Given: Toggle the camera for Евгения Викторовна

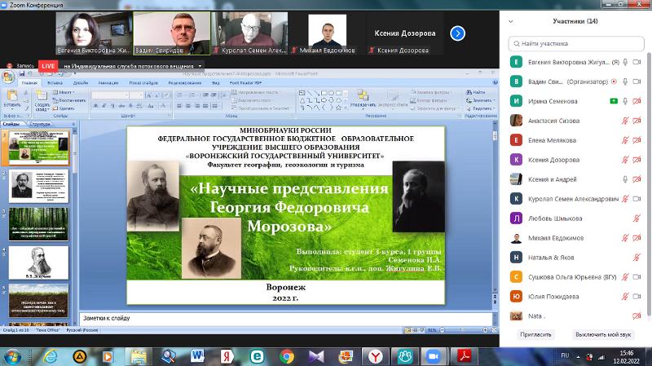Looking at the screenshot, I should coord(637,62).
